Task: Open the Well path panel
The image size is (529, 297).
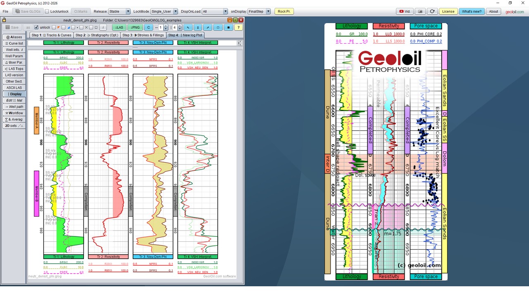Action: [14, 107]
